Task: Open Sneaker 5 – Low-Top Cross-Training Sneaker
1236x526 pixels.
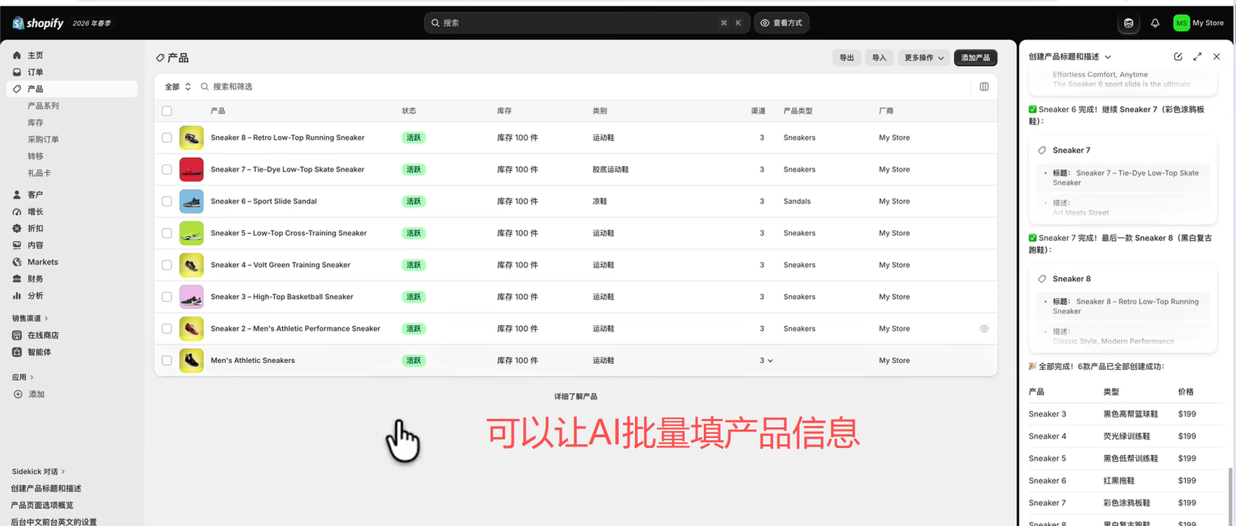Action: [x=289, y=233]
